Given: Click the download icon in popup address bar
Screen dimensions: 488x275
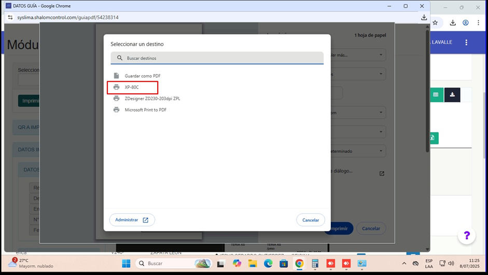Looking at the screenshot, I should tap(424, 18).
